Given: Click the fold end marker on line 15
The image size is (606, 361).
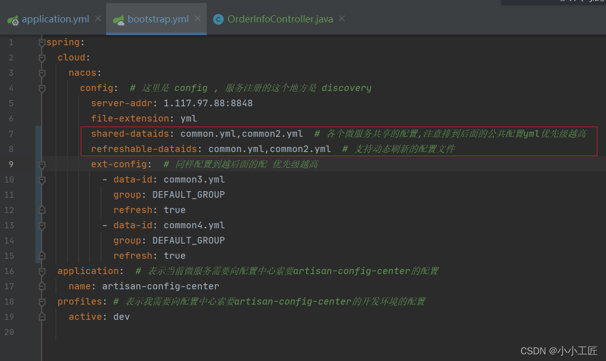Looking at the screenshot, I should coord(42,255).
